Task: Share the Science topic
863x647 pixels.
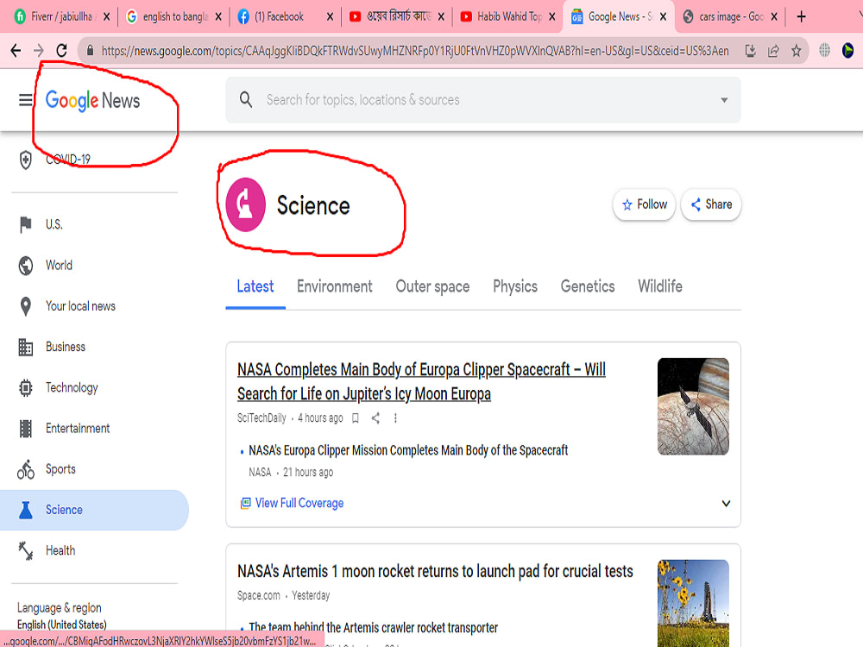Action: [x=711, y=204]
